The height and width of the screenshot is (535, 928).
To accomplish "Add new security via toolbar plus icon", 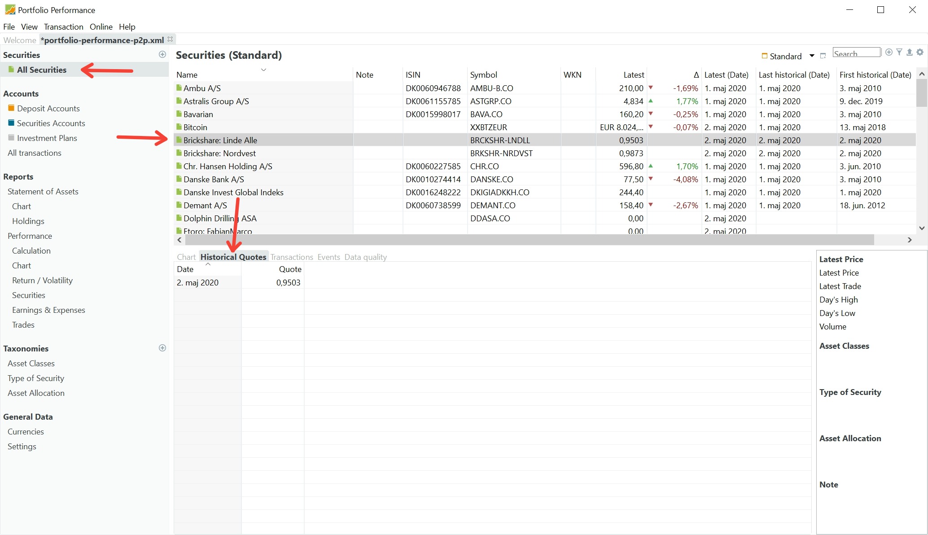I will pyautogui.click(x=889, y=53).
